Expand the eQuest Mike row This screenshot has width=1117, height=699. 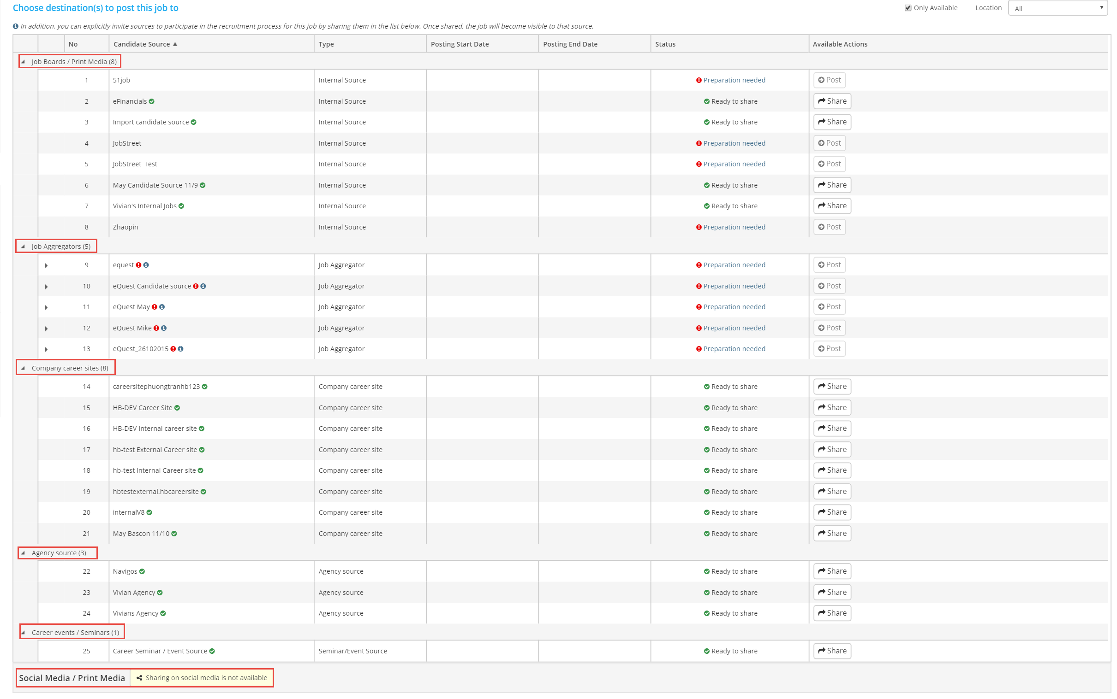(x=46, y=329)
